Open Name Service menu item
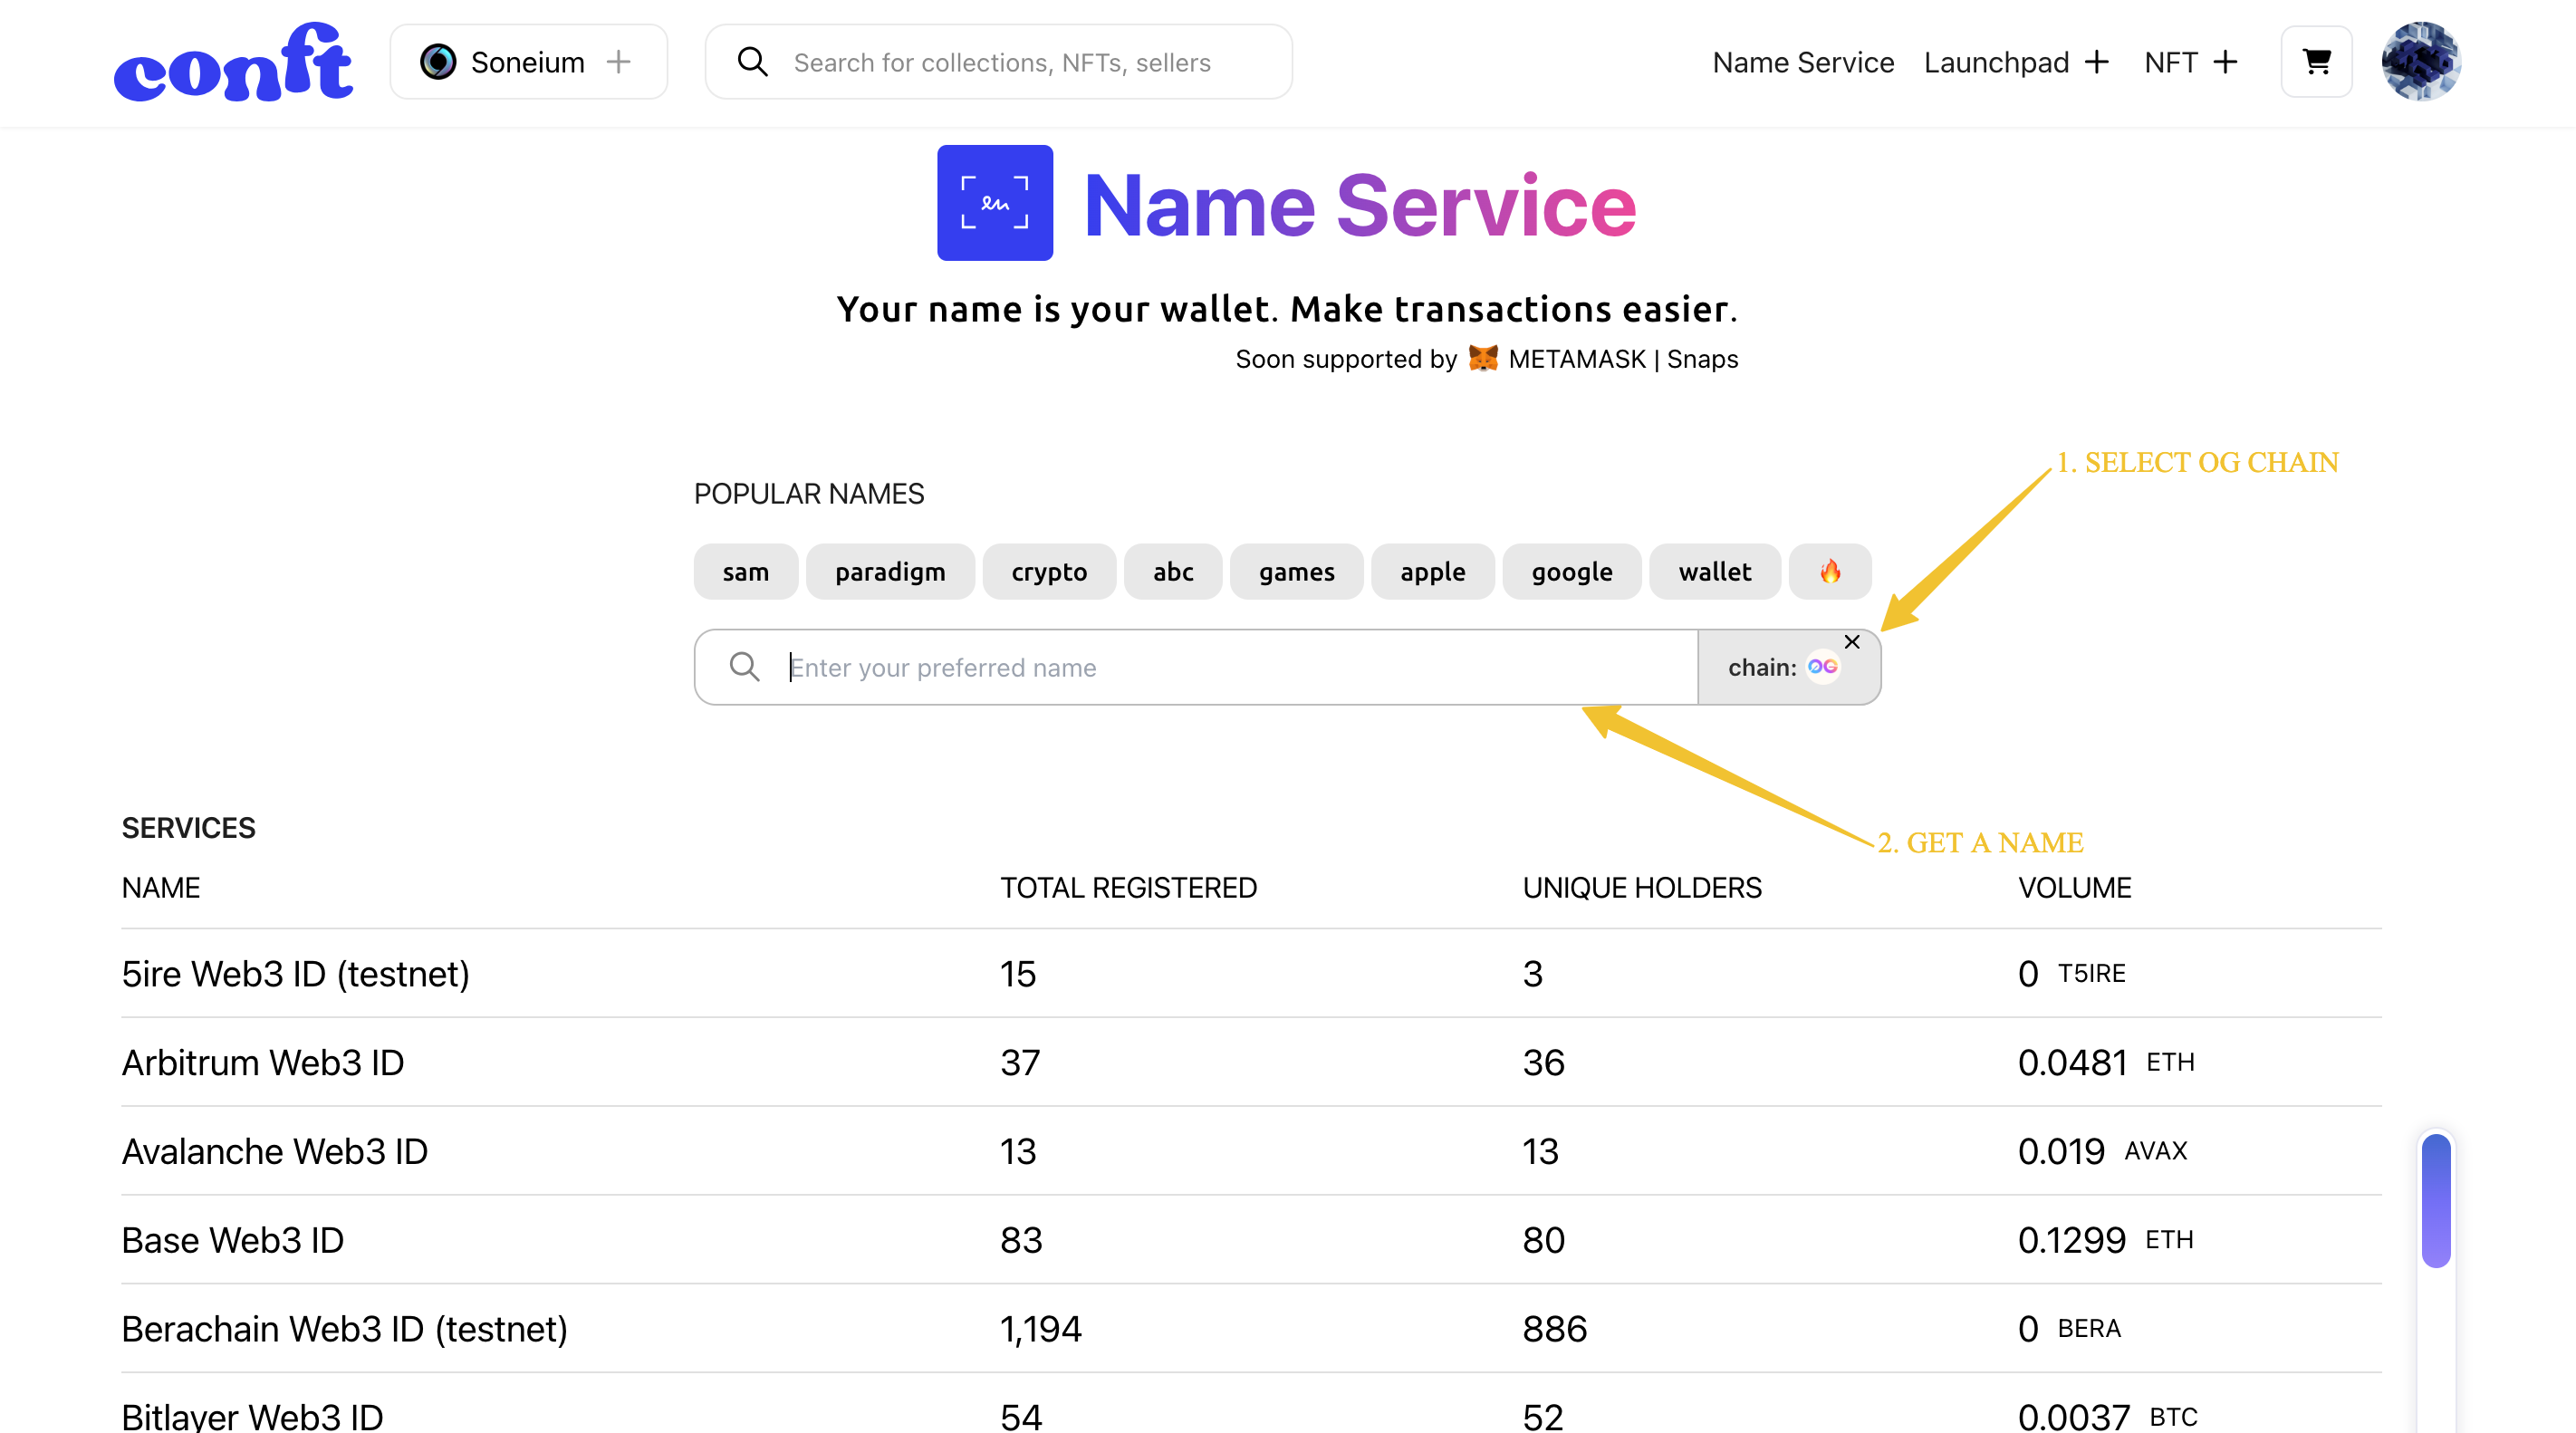Screen dimensions: 2576x1433 point(1803,62)
